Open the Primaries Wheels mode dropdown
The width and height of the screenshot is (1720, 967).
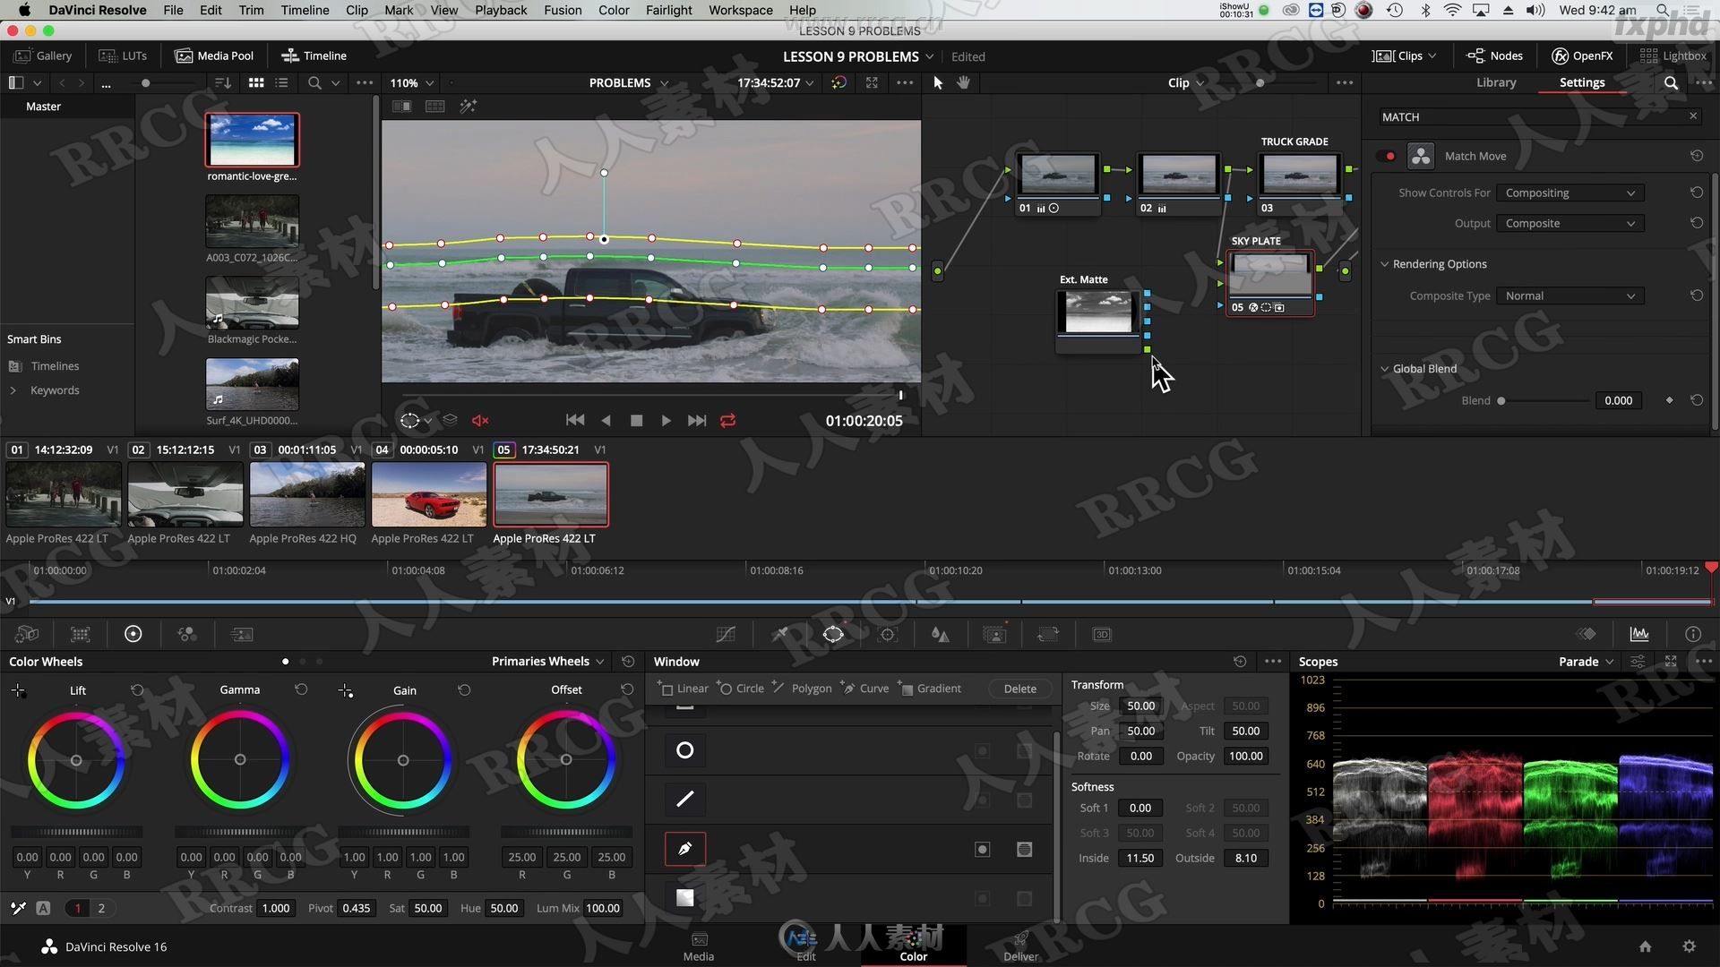pyautogui.click(x=548, y=662)
